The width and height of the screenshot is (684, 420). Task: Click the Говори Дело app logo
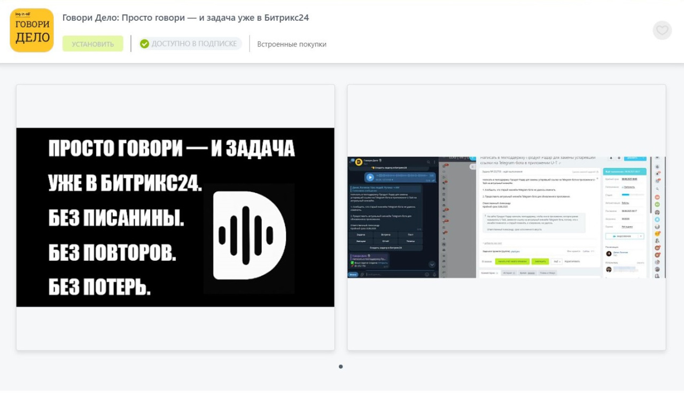tap(32, 30)
